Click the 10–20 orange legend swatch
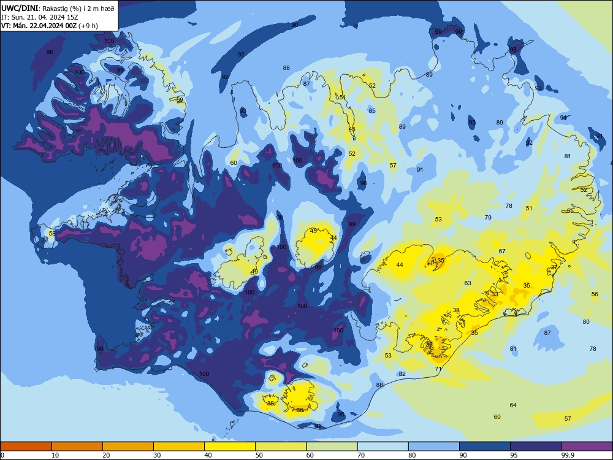 pyautogui.click(x=77, y=447)
